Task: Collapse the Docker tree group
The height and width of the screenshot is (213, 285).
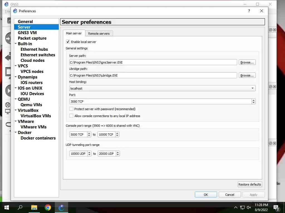Action: click(x=16, y=132)
